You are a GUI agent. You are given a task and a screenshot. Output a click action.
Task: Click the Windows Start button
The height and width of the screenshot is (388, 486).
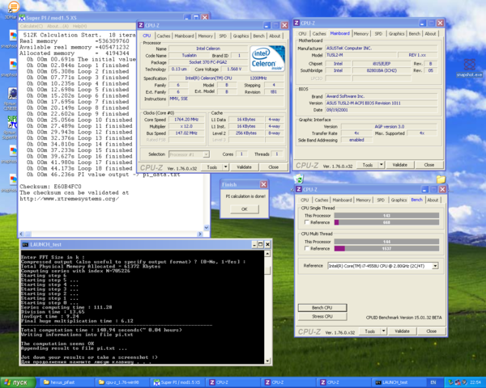point(18,382)
